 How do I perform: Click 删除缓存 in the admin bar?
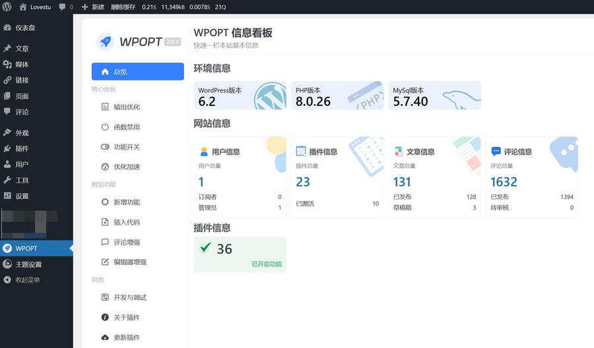click(123, 7)
